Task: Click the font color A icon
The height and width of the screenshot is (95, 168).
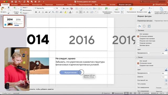Action: pyautogui.click(x=70, y=12)
